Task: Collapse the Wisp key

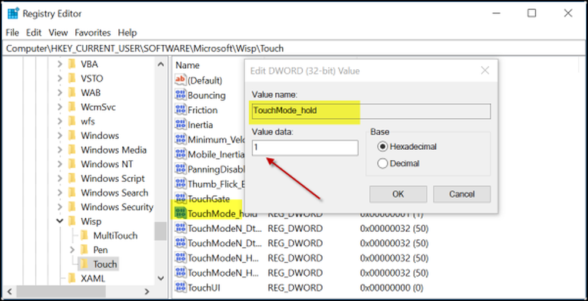Action: click(59, 221)
